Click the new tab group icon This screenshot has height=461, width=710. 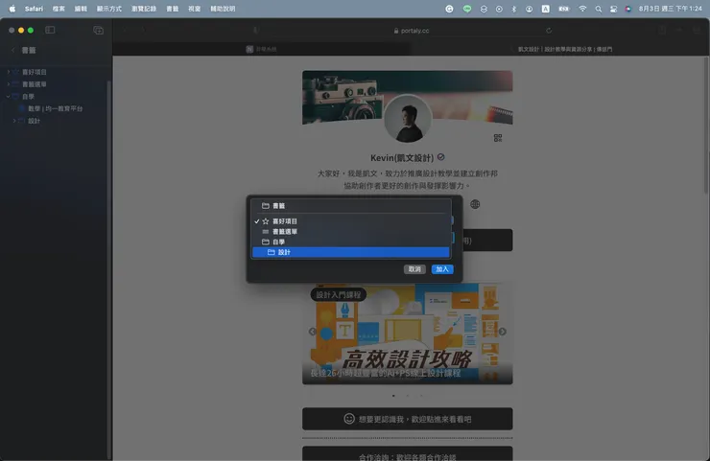(98, 31)
